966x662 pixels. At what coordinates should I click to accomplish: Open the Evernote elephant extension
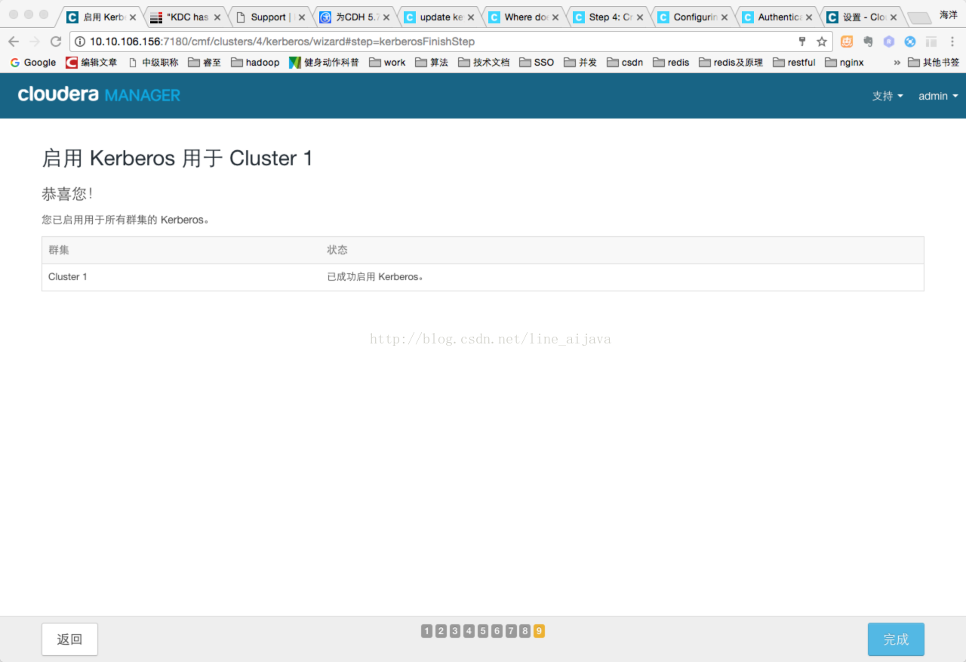point(868,42)
